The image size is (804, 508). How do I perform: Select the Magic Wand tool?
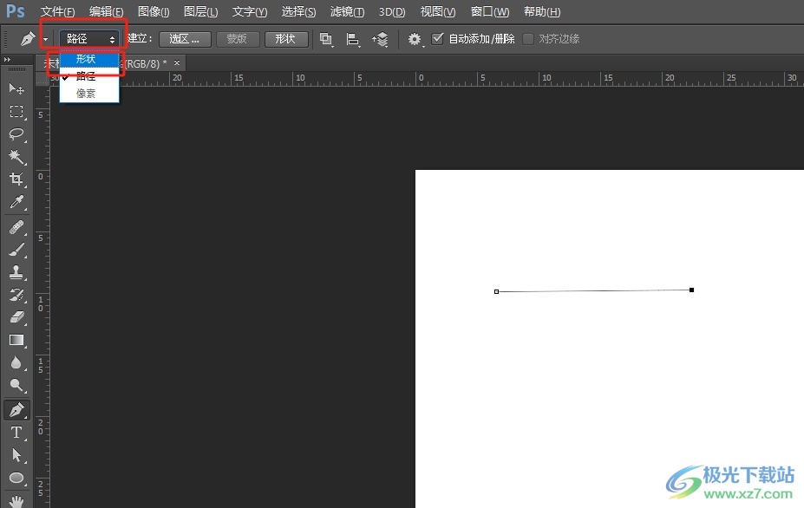(x=16, y=156)
